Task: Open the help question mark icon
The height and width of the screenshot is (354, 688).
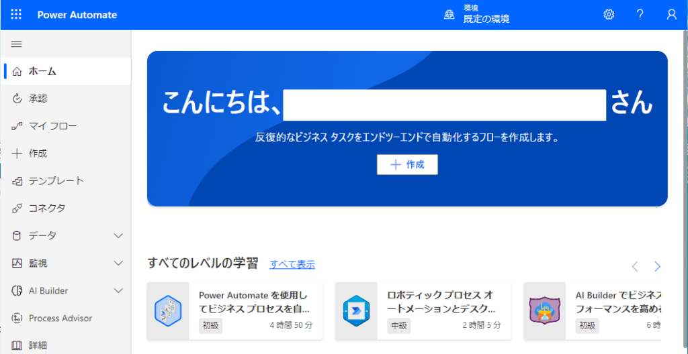Action: click(x=640, y=15)
